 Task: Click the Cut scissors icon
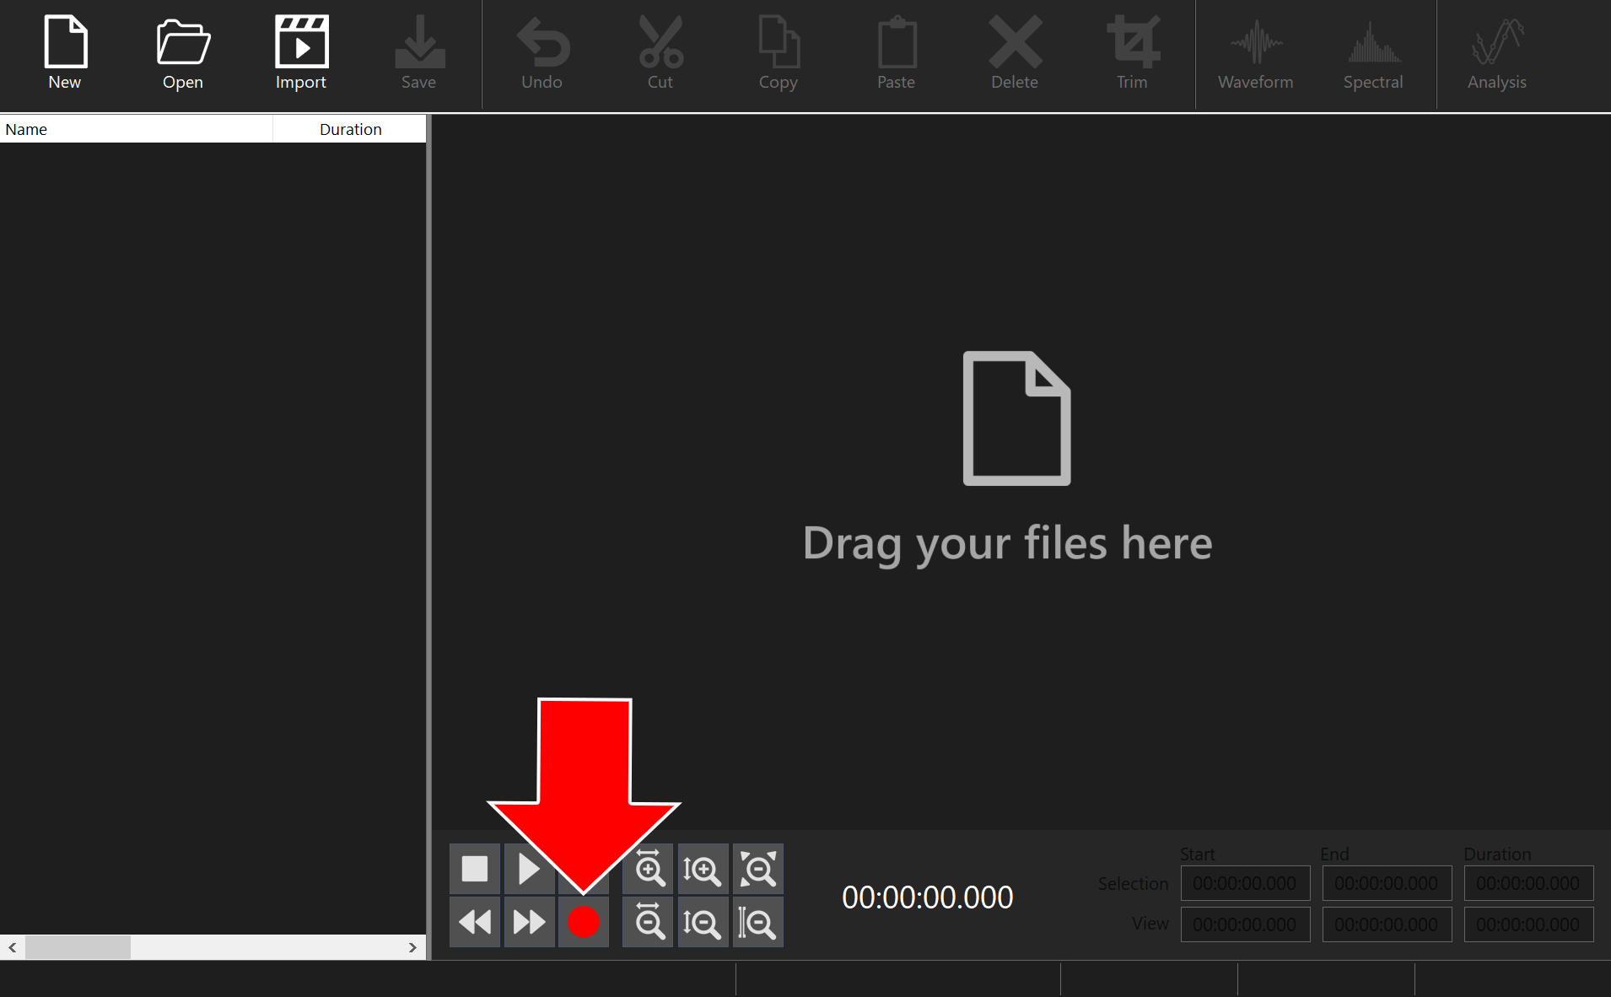[660, 41]
